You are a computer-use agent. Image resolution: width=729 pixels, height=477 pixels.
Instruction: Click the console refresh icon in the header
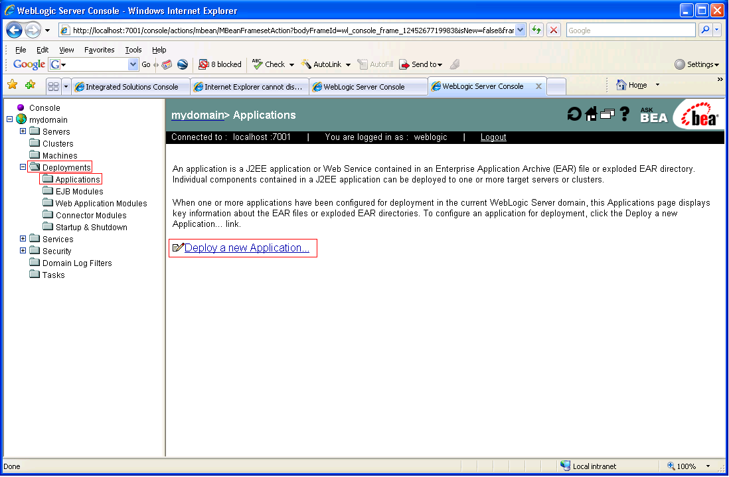[x=574, y=115]
